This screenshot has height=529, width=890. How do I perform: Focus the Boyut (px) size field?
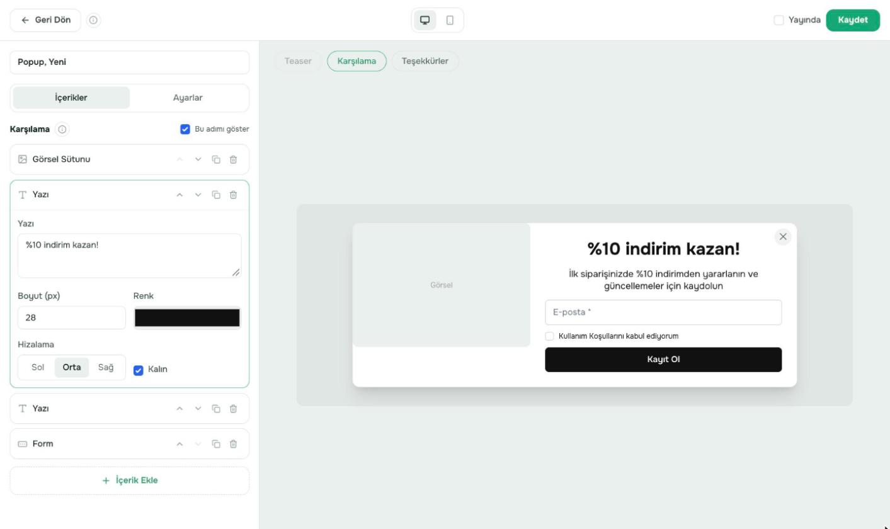coord(72,318)
